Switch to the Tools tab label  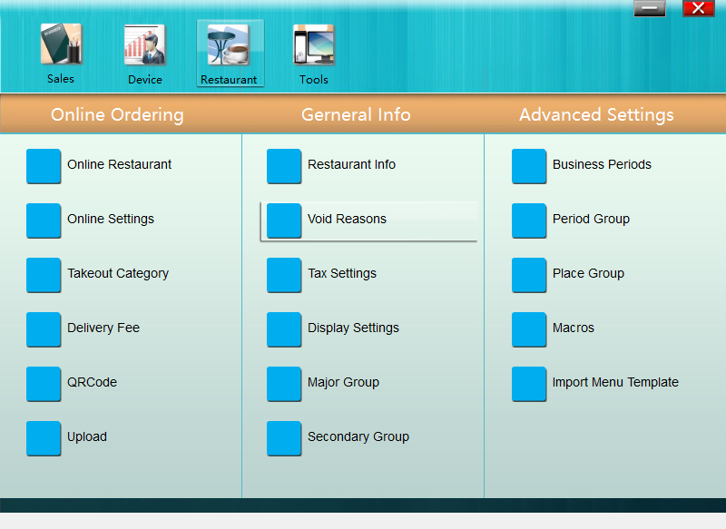pos(313,80)
